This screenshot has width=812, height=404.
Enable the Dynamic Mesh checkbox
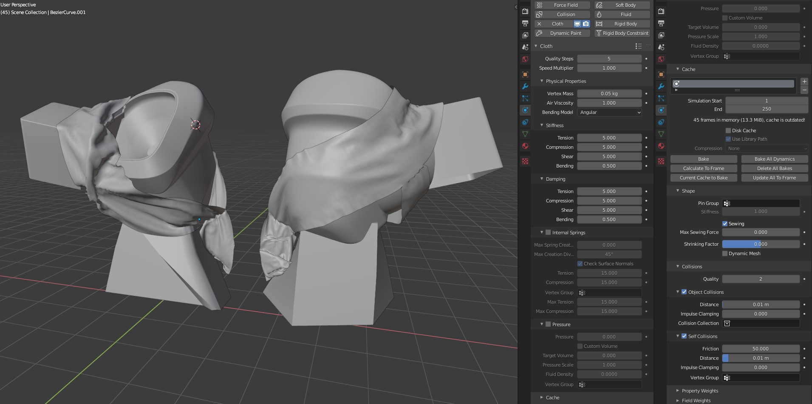(725, 253)
